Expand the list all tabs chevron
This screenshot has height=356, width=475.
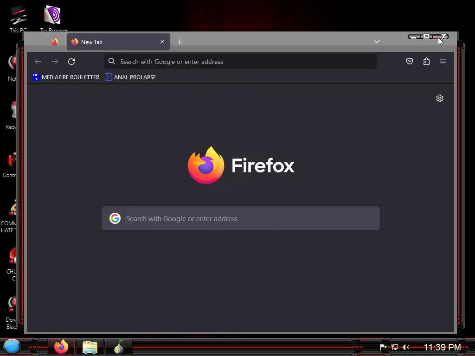tap(377, 42)
